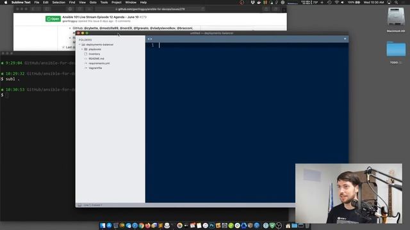The height and width of the screenshot is (230, 410).
Task: Open the Goto menu
Action: (x=93, y=3)
